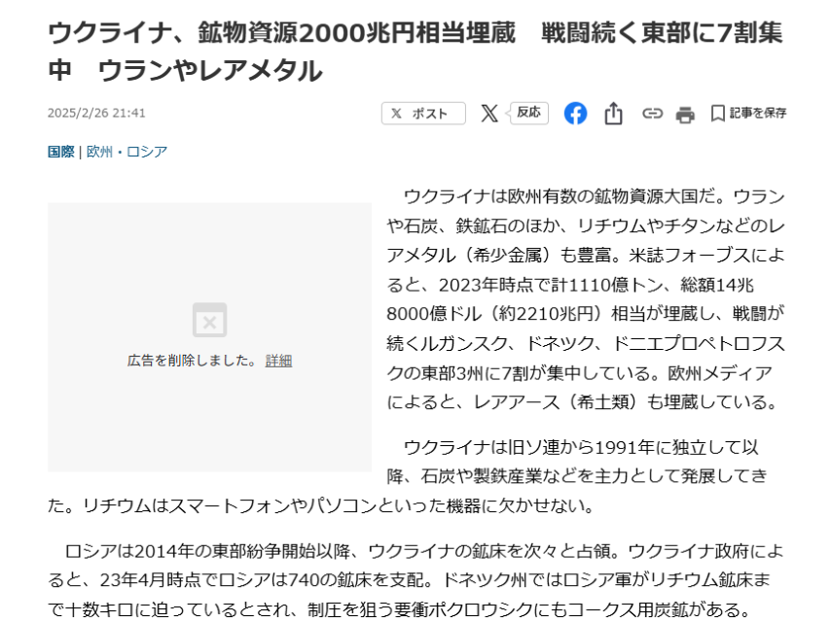This screenshot has width=831, height=623.
Task: Click the 広告を削除しました notice text
Action: [193, 361]
